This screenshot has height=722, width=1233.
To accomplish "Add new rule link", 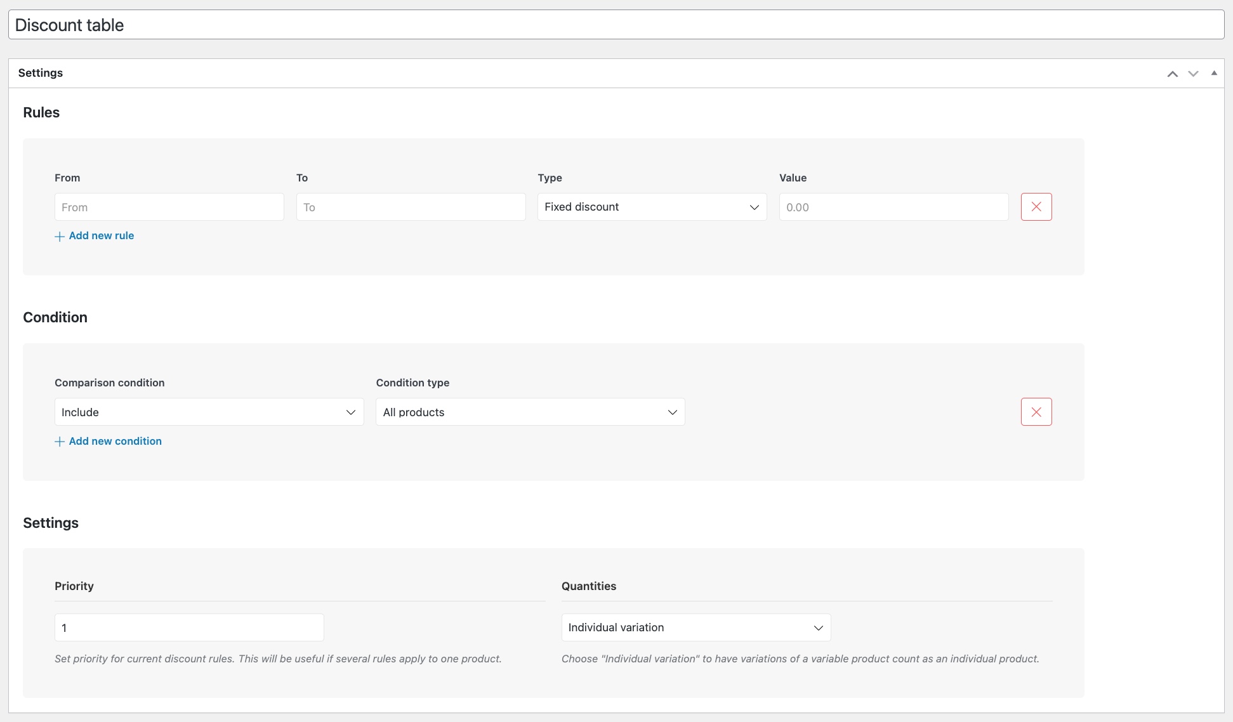I will tap(102, 235).
